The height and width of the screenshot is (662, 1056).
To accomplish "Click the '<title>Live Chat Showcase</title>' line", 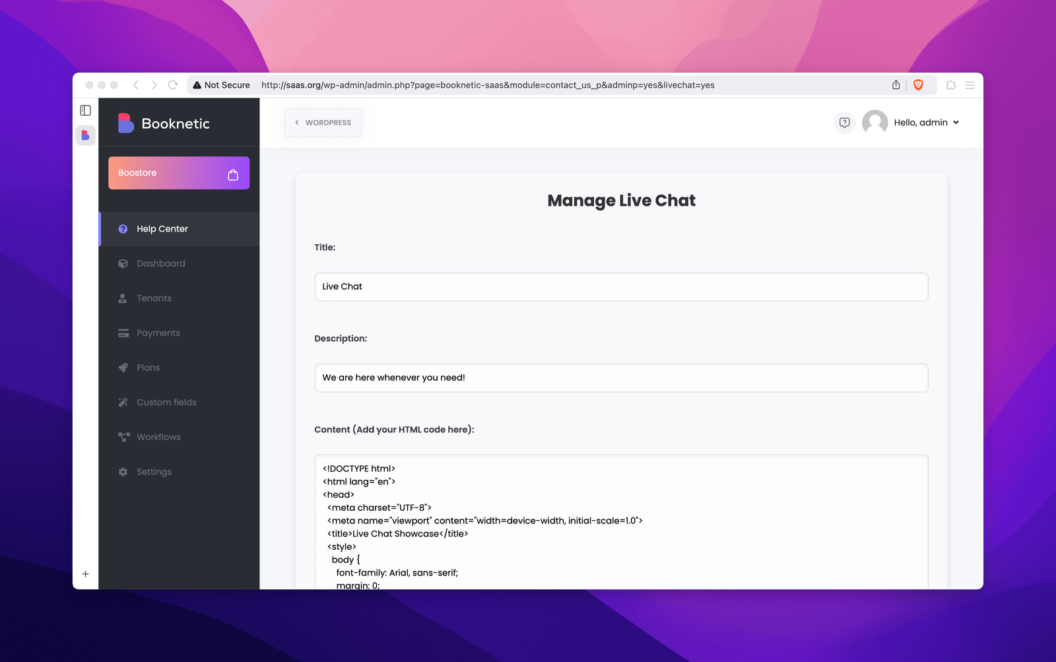I will (397, 534).
